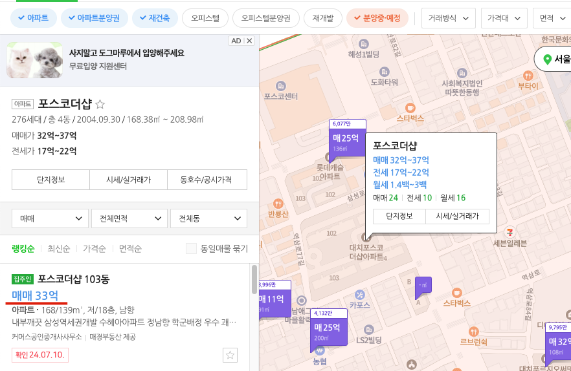Open the 포스코더샵 103동 listing title
The height and width of the screenshot is (371, 571).
click(74, 279)
